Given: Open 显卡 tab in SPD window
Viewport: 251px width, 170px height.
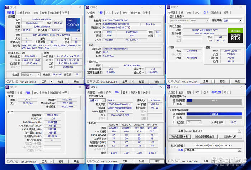Looking at the screenshot, I should point(125,92).
